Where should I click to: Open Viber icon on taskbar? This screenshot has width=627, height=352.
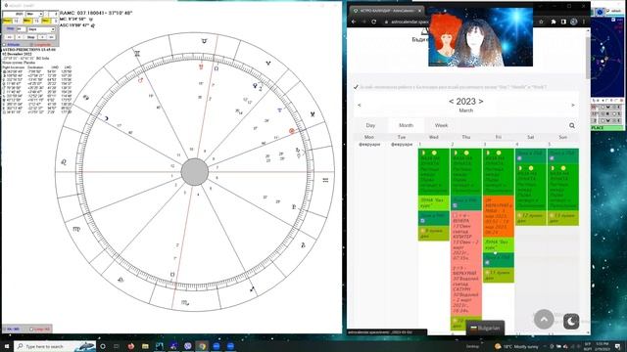coord(188,346)
